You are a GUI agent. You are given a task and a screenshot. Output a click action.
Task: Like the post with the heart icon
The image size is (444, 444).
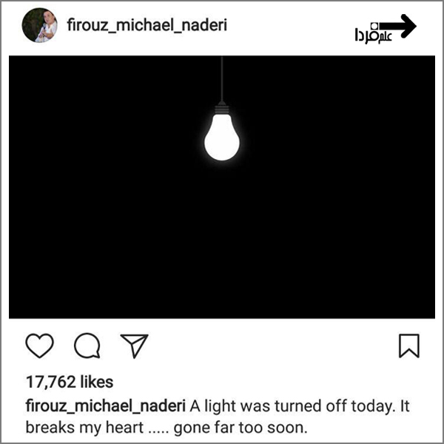click(39, 346)
